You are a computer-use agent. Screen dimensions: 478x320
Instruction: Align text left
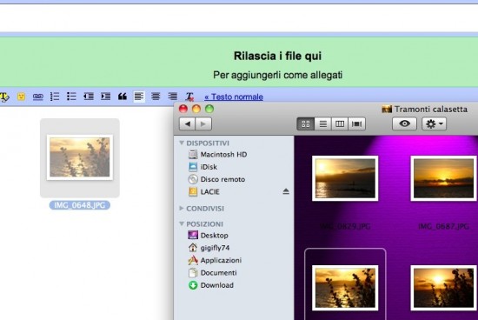[139, 97]
